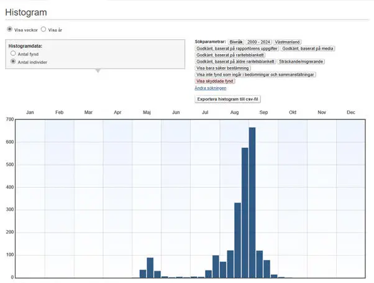
Task: Click the '2000 - 2024' year range tag
Action: point(258,42)
